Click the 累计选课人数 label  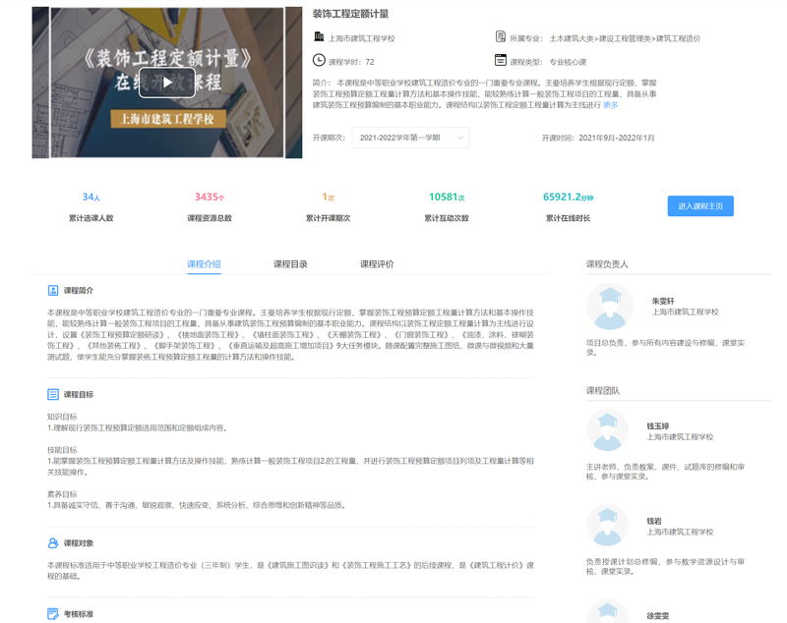pos(91,218)
